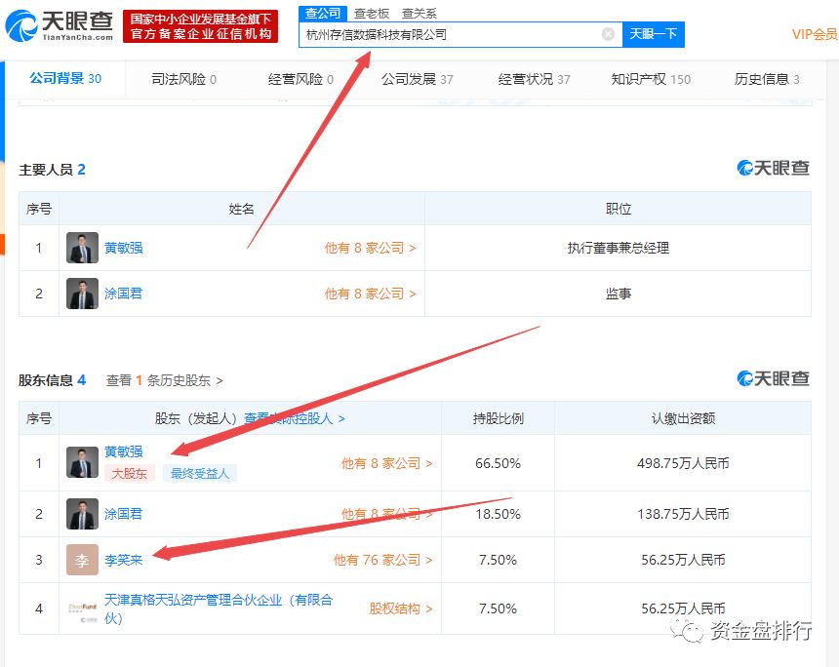
Task: Open 查看实际控股人 link in shareholder header
Action: 295,418
